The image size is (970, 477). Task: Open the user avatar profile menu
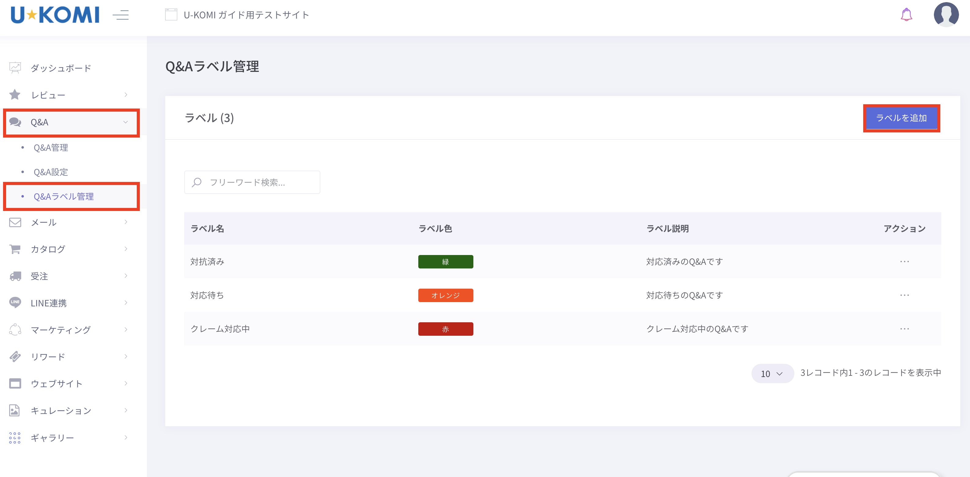(x=946, y=15)
